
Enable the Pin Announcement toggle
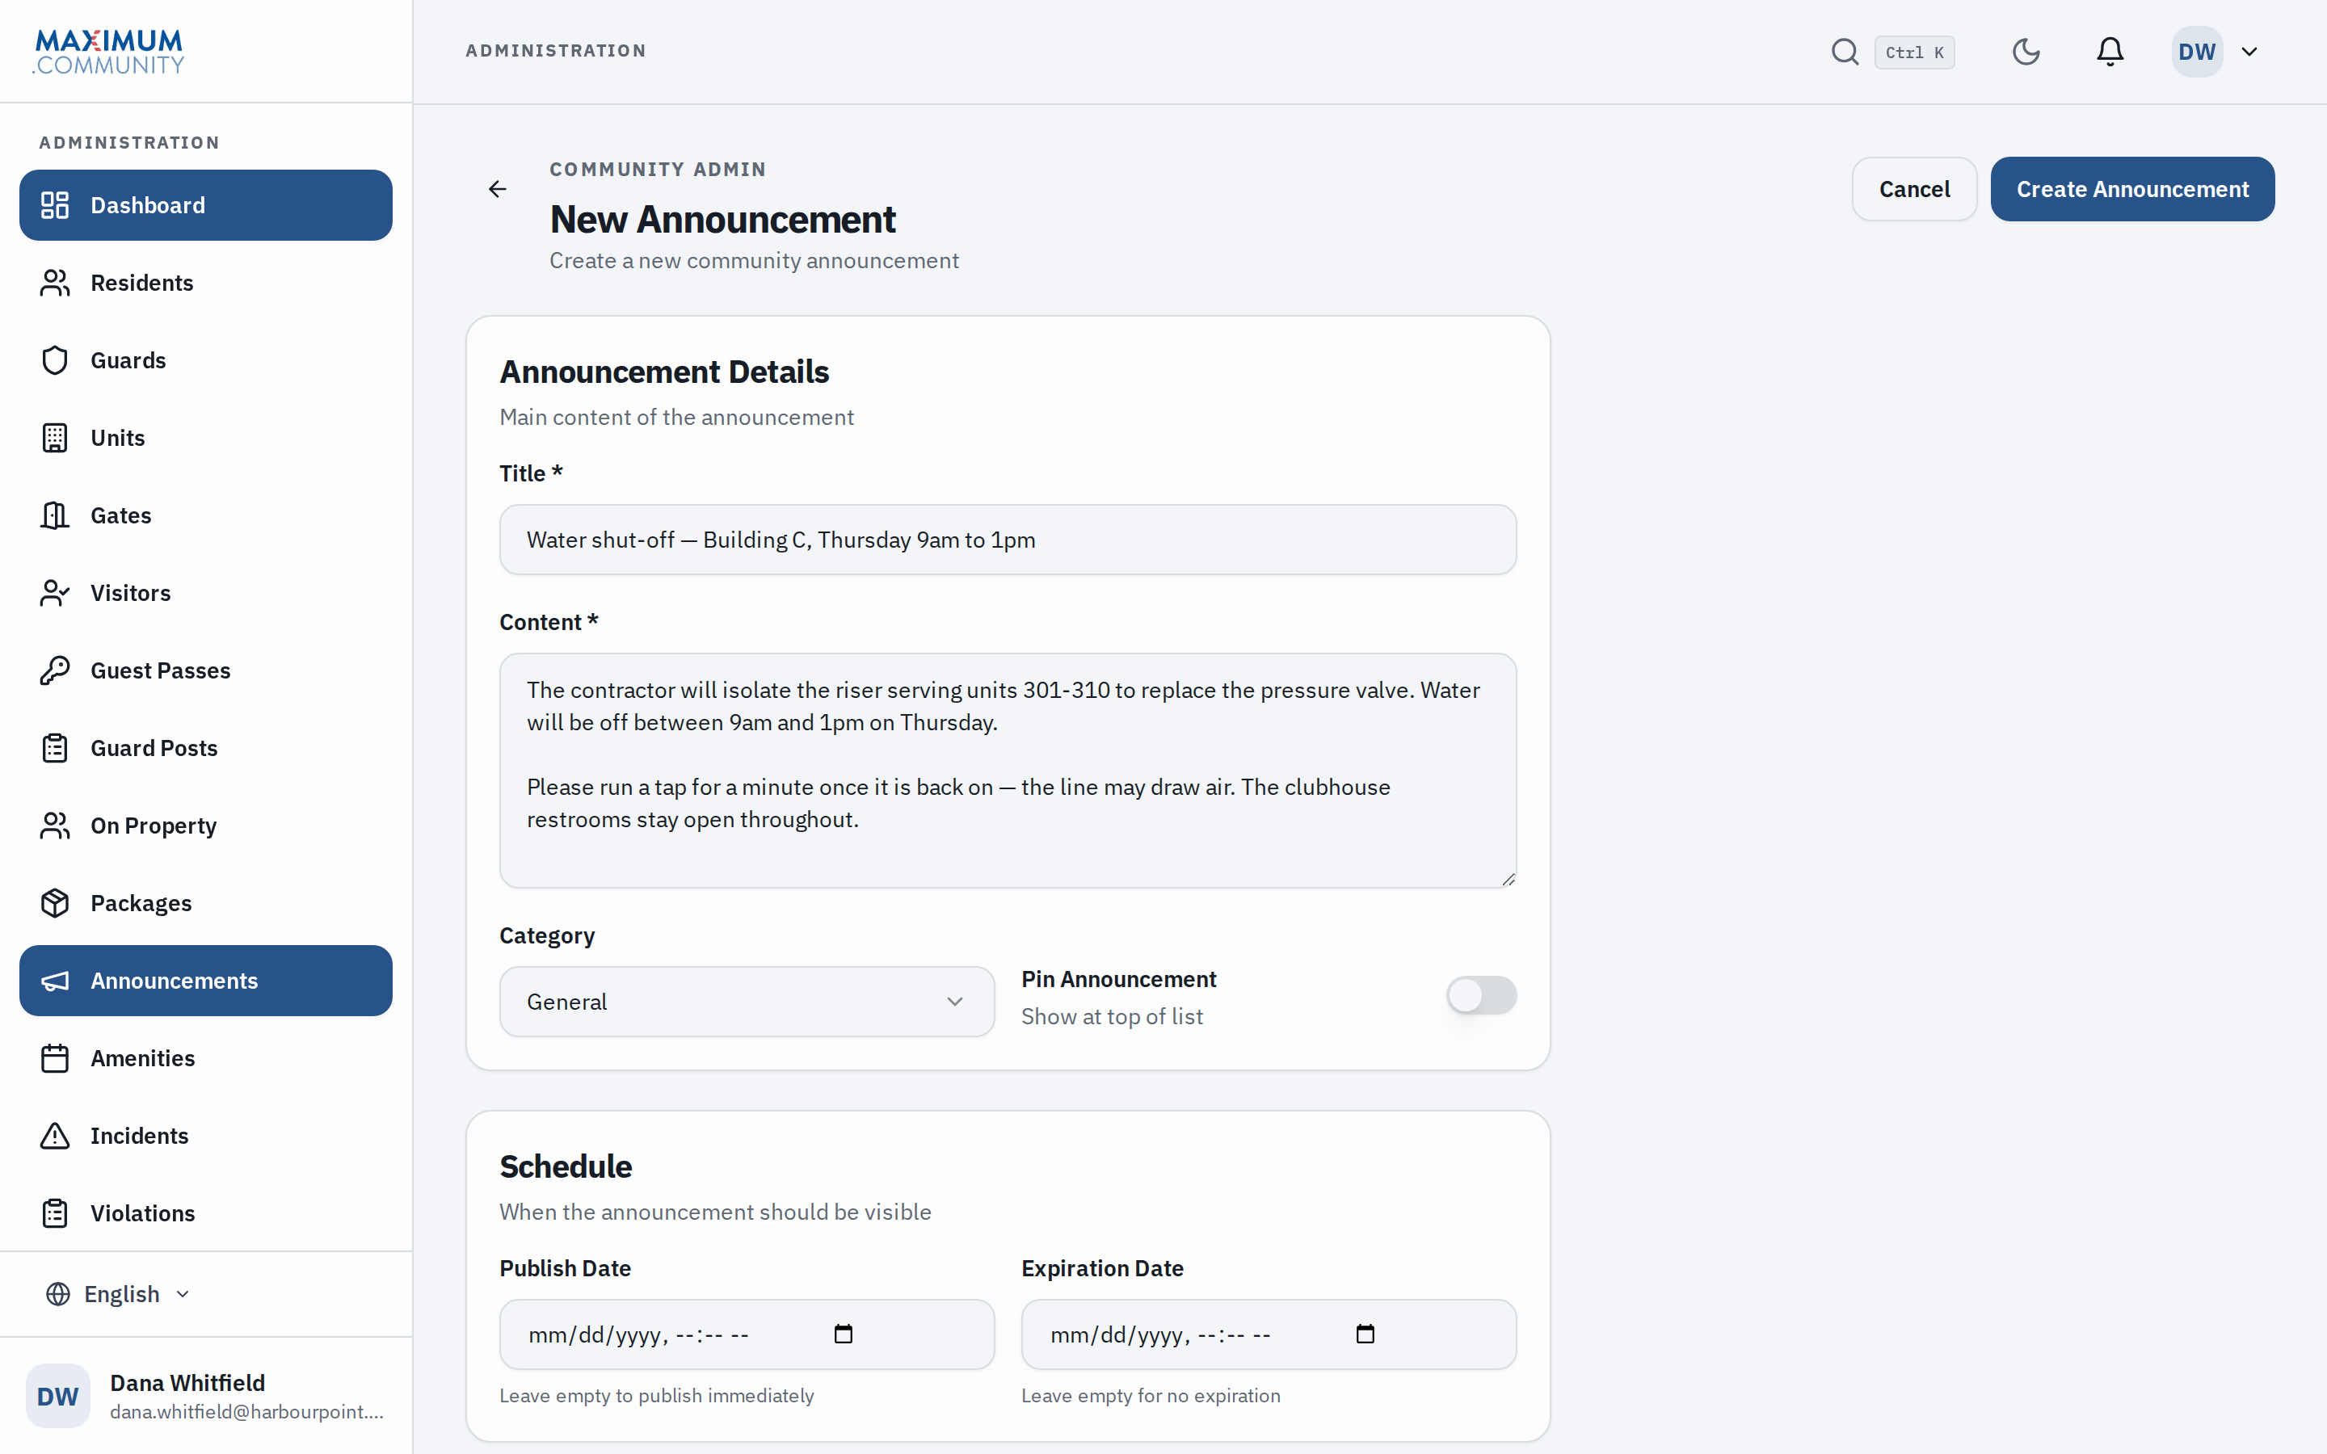pos(1482,995)
